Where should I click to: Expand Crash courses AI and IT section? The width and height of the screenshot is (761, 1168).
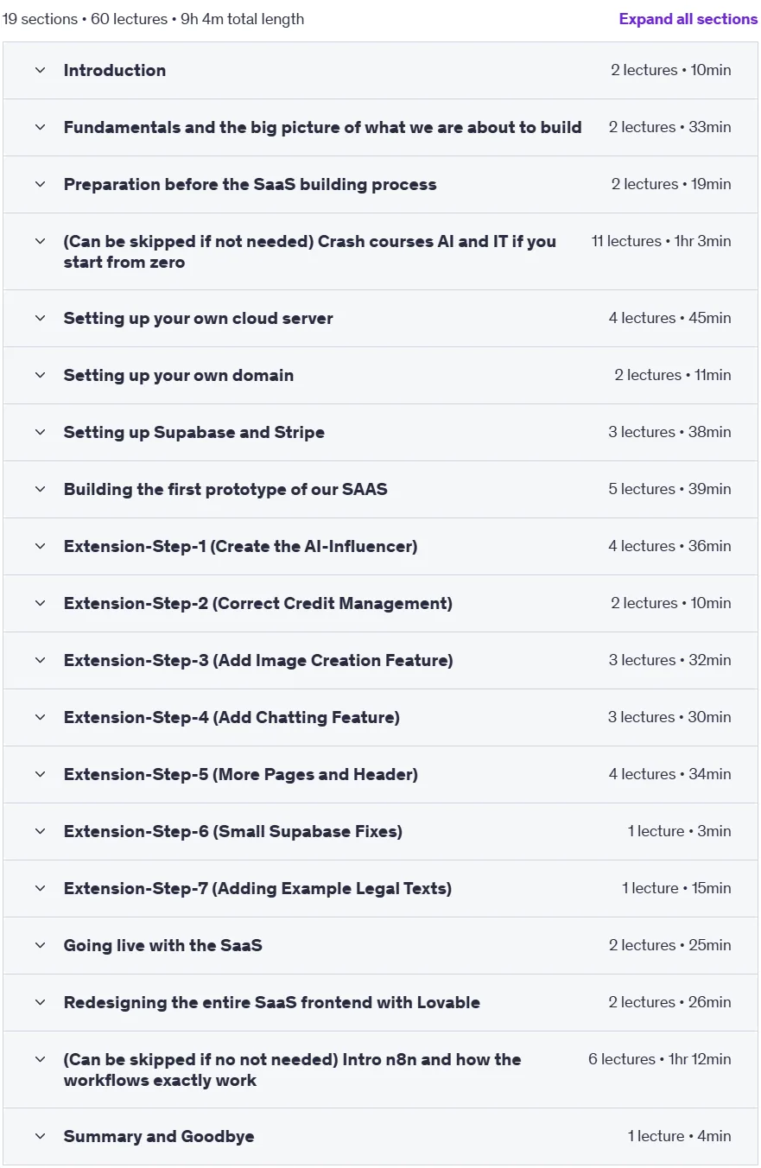(380, 251)
